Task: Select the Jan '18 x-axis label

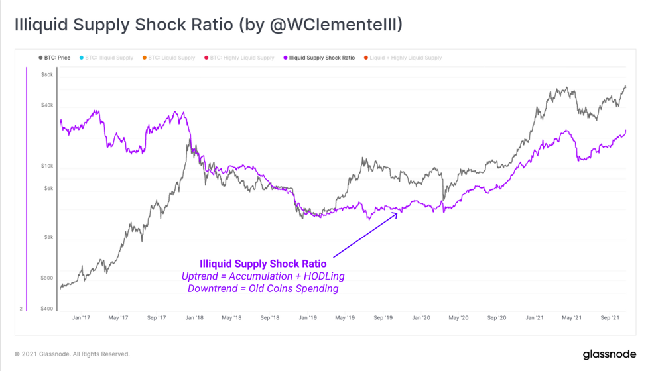Action: tap(194, 317)
